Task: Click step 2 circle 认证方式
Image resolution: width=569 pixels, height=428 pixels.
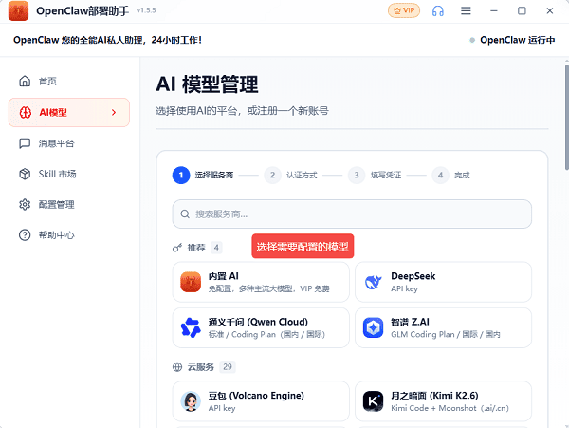Action: tap(272, 176)
